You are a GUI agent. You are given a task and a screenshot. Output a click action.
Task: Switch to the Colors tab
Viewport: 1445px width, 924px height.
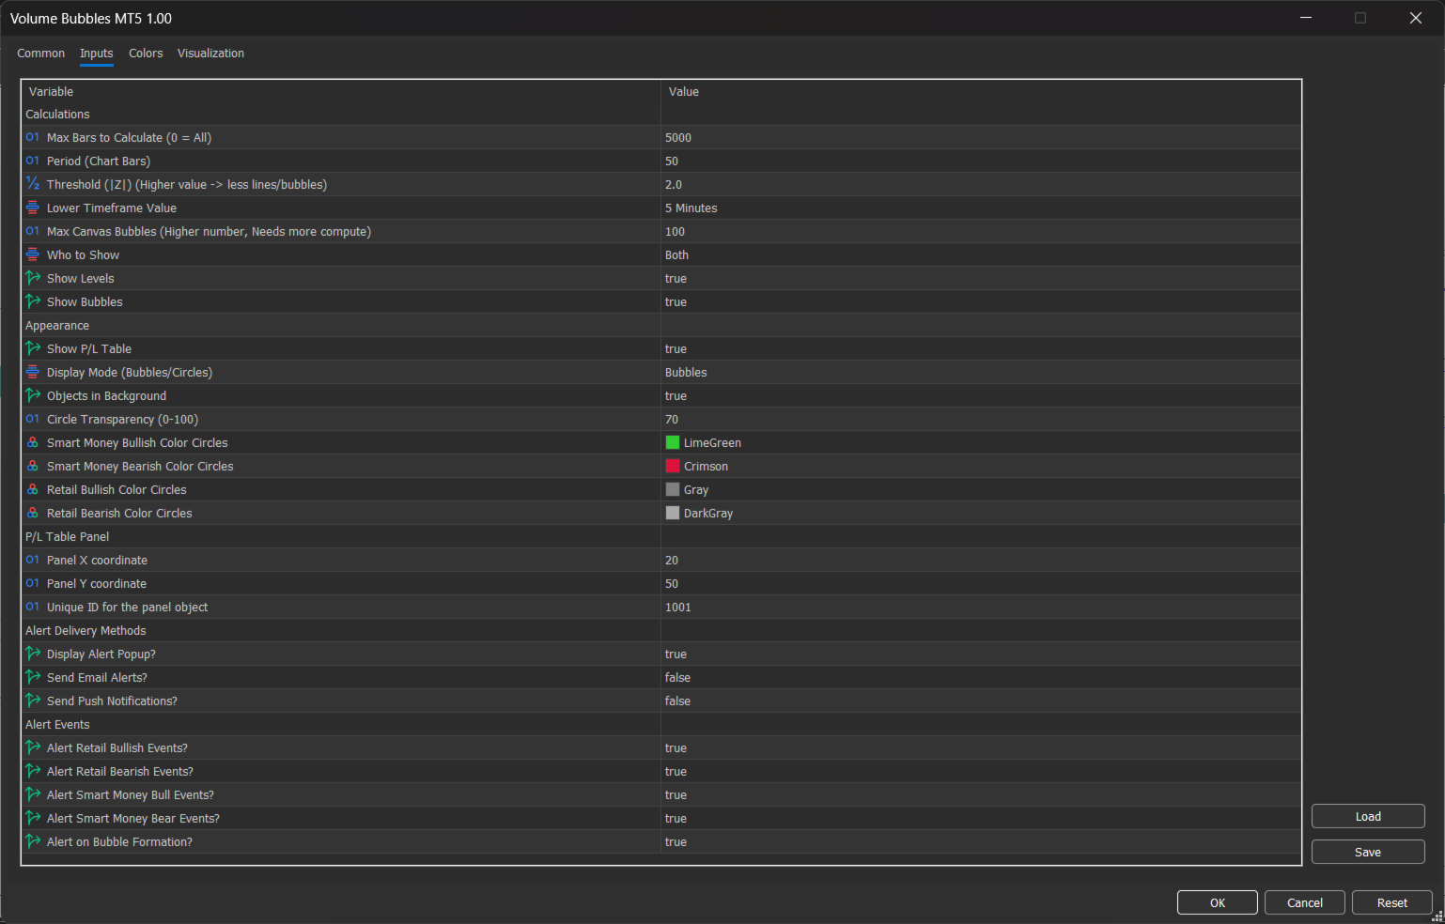point(146,54)
